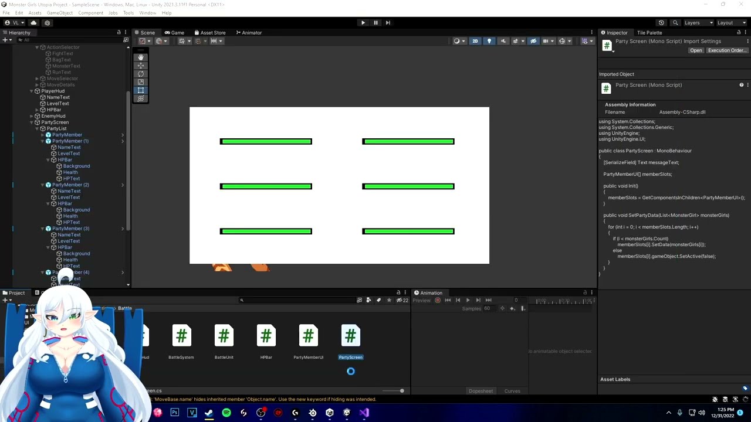Go to the first keyframe in Animation

pyautogui.click(x=448, y=300)
